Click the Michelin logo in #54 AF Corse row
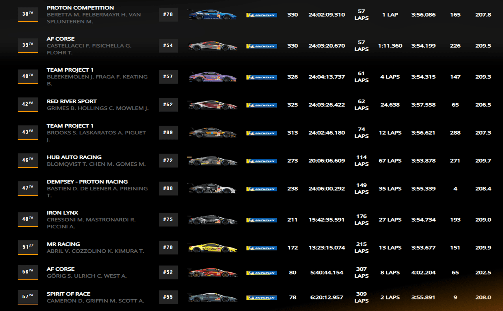 262,46
